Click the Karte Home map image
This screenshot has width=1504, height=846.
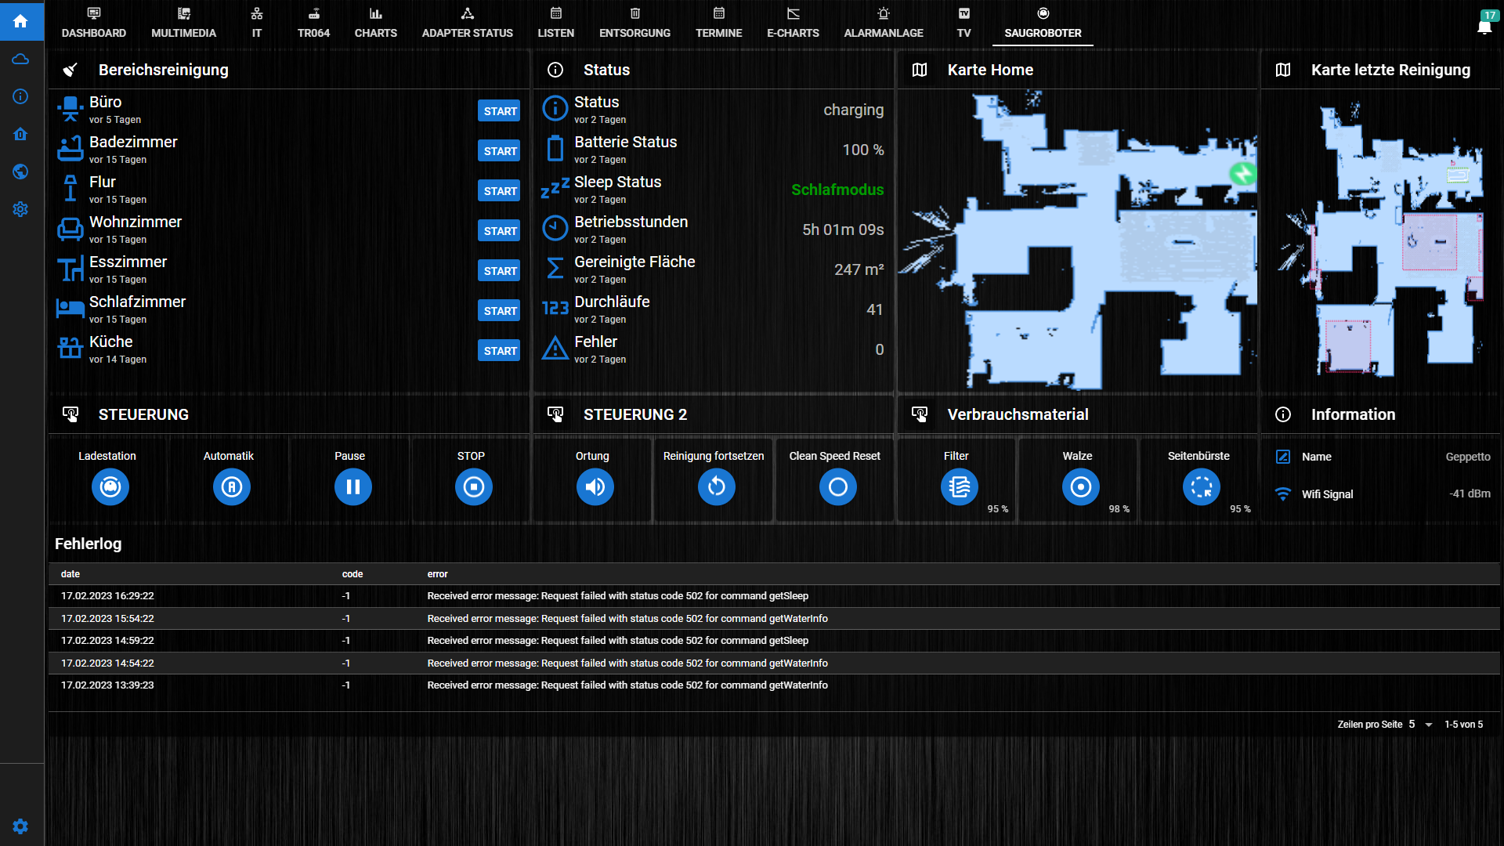point(1077,240)
